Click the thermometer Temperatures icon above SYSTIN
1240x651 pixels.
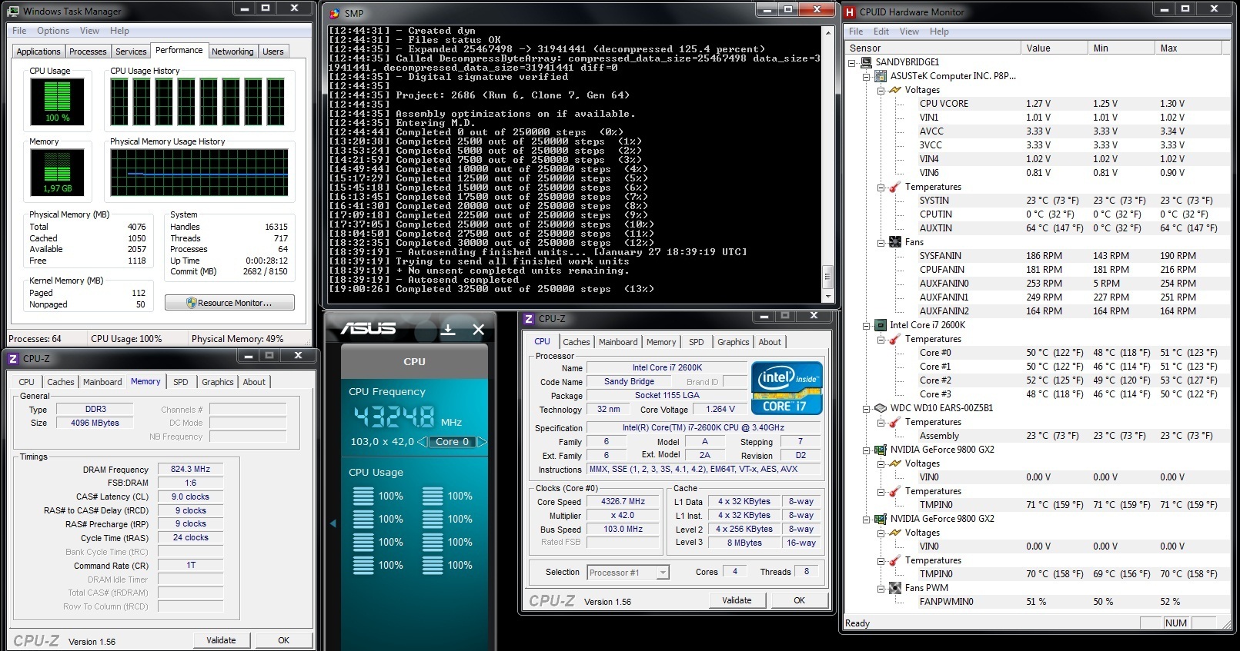[895, 187]
